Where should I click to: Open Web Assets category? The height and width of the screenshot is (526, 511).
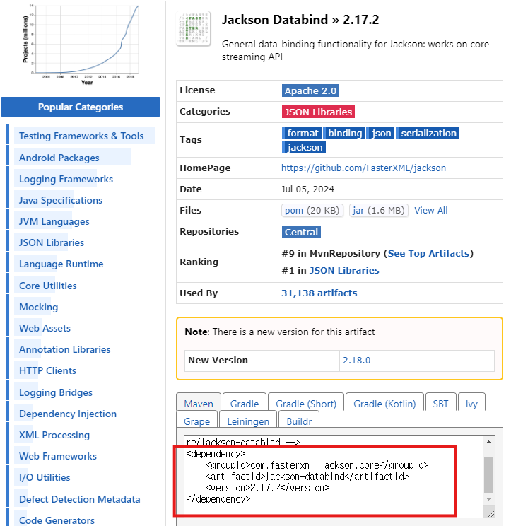(45, 328)
